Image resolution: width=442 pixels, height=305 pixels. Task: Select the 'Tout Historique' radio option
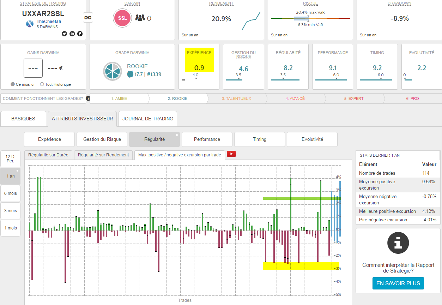click(x=42, y=84)
